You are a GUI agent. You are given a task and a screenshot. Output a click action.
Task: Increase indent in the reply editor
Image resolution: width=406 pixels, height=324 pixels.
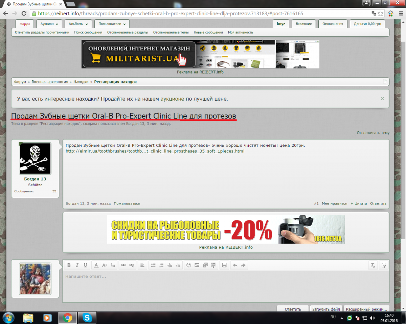pos(178,265)
